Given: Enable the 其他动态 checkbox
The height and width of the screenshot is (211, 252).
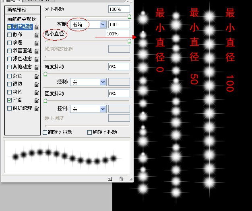Looking at the screenshot, I should pyautogui.click(x=10, y=67).
